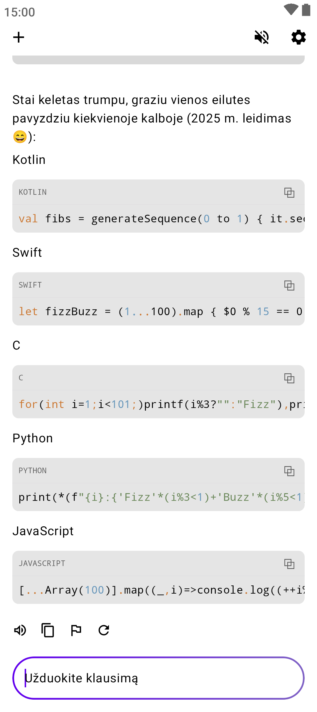Click the C printf code line

pos(158,404)
